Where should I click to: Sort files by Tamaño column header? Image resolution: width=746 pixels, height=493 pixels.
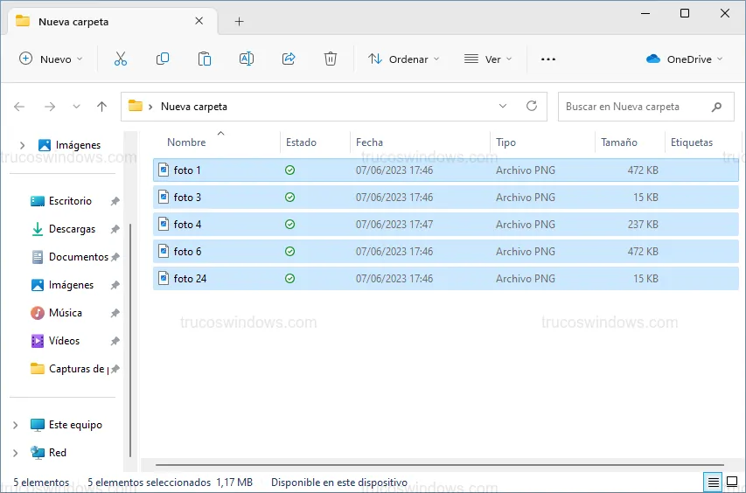pyautogui.click(x=619, y=142)
